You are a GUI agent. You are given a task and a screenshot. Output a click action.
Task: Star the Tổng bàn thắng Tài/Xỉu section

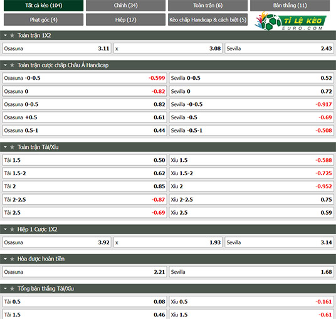(x=12, y=288)
